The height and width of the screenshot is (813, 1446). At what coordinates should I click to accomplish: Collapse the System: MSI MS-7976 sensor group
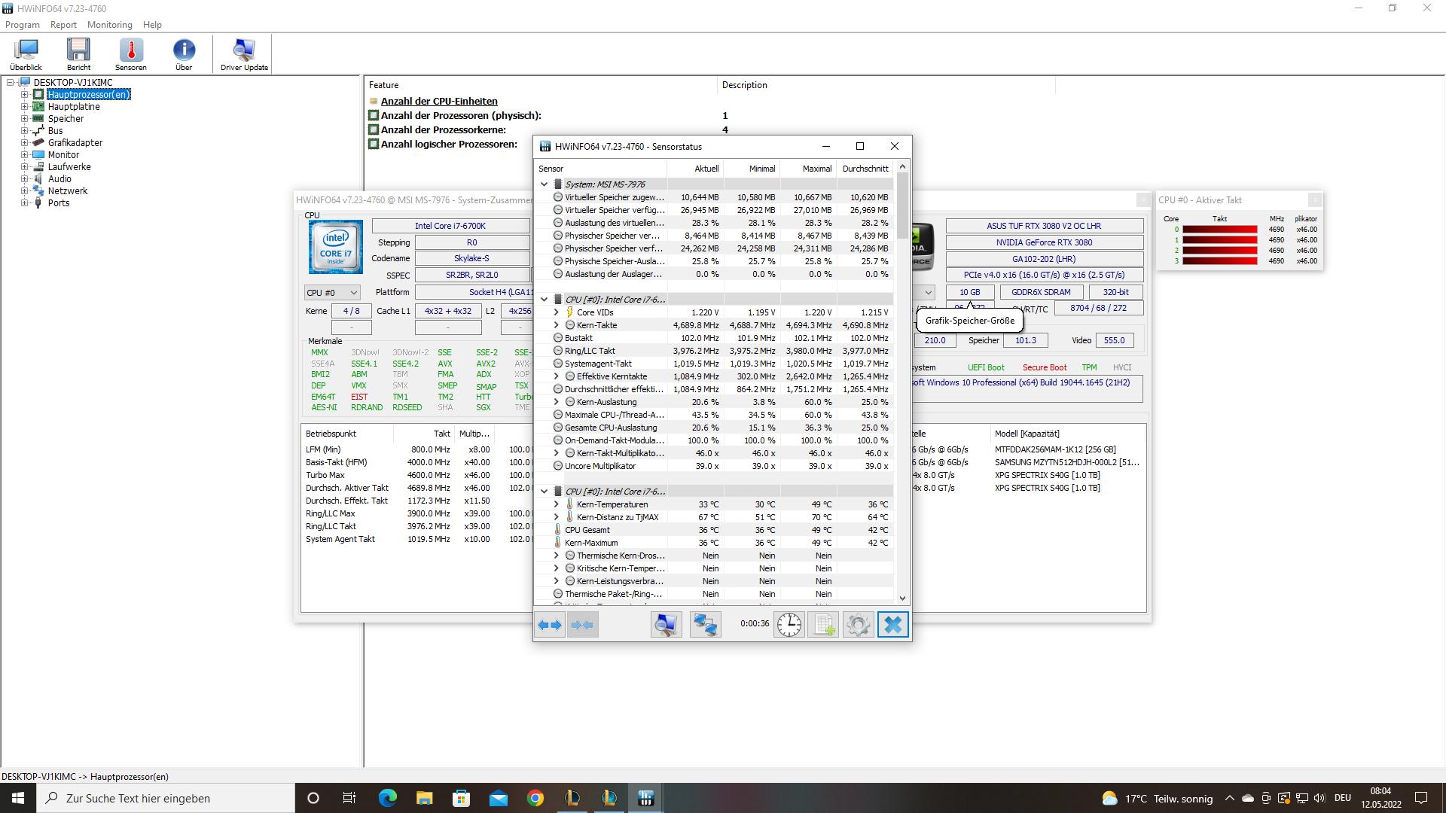point(545,184)
